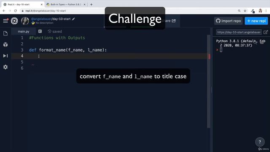Open the Chrome profile avatar
Image resolution: width=270 pixels, height=152 pixels.
[260, 11]
